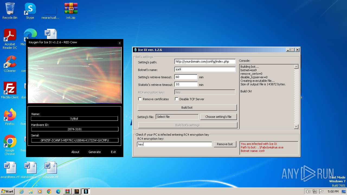The image size is (347, 195).
Task: Select the awarditems.rtf document icon
Action: pyautogui.click(x=10, y=170)
